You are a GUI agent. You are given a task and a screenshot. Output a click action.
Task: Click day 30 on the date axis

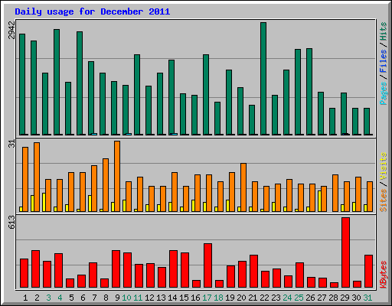356,298
